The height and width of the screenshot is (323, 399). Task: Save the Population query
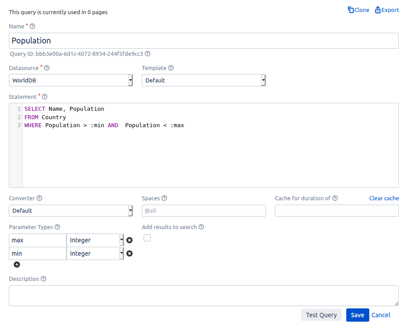[357, 315]
